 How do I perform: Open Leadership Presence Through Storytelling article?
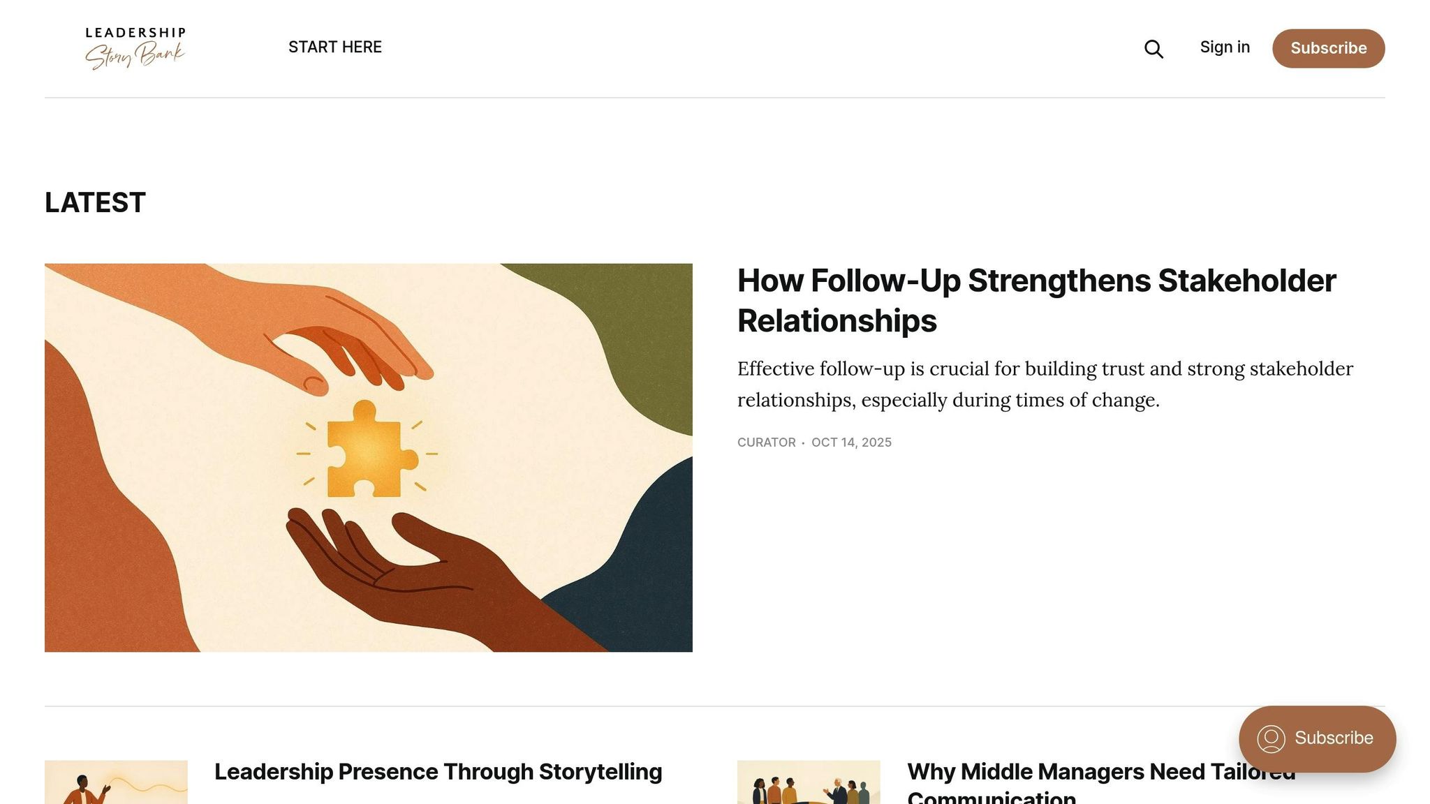pyautogui.click(x=438, y=772)
